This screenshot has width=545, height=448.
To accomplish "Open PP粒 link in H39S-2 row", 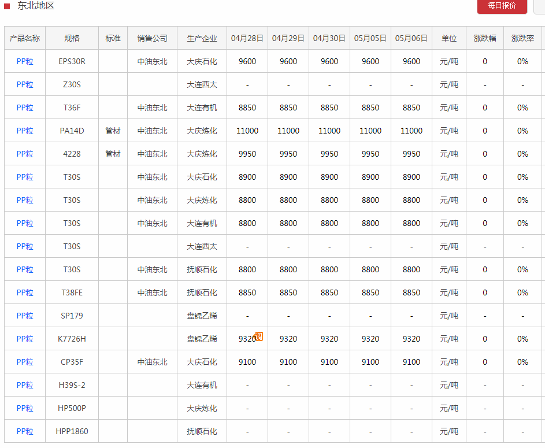I will click(x=25, y=385).
